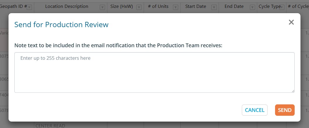Expand the Size (HxW) column filter arrow
Screen dimensions: 309x128
pyautogui.click(x=139, y=8)
